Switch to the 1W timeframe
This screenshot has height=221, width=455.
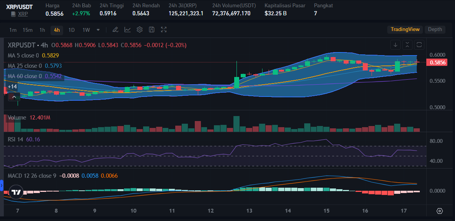[86, 29]
